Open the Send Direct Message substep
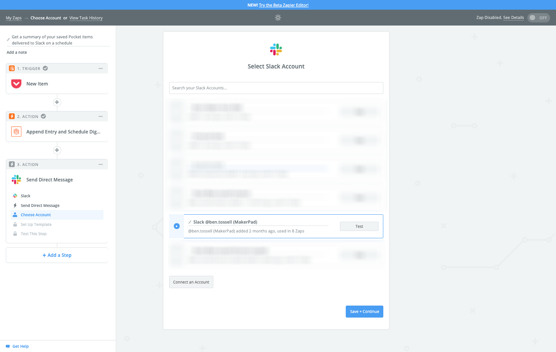The image size is (556, 352). click(57, 205)
